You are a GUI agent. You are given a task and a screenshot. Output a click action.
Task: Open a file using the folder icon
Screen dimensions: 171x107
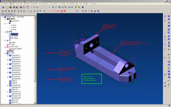(7, 7)
